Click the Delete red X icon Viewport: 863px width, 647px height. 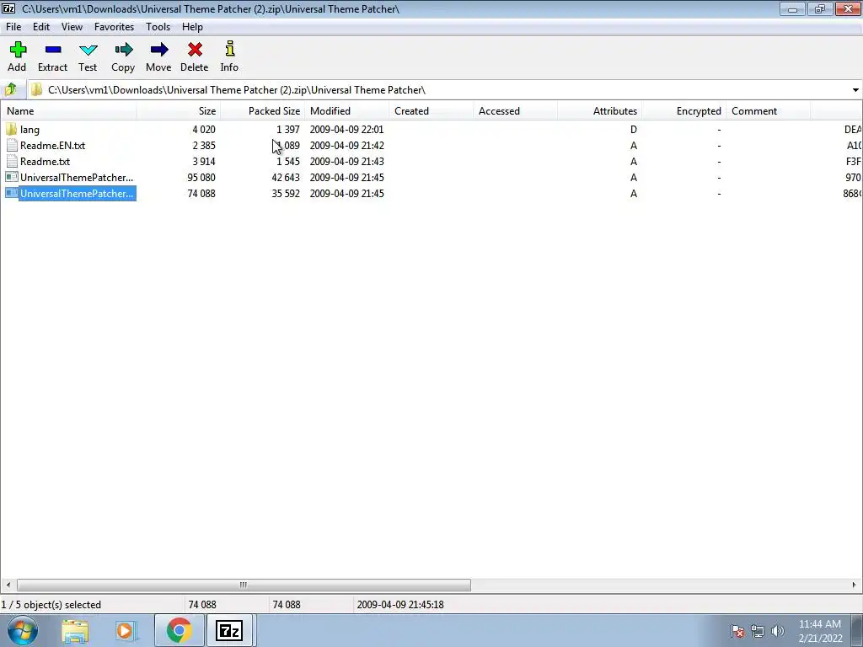195,50
